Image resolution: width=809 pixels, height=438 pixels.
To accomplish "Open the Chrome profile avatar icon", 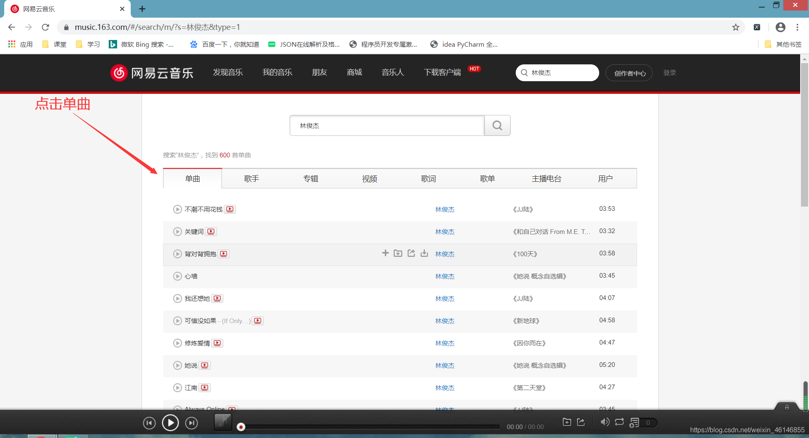I will (x=780, y=27).
